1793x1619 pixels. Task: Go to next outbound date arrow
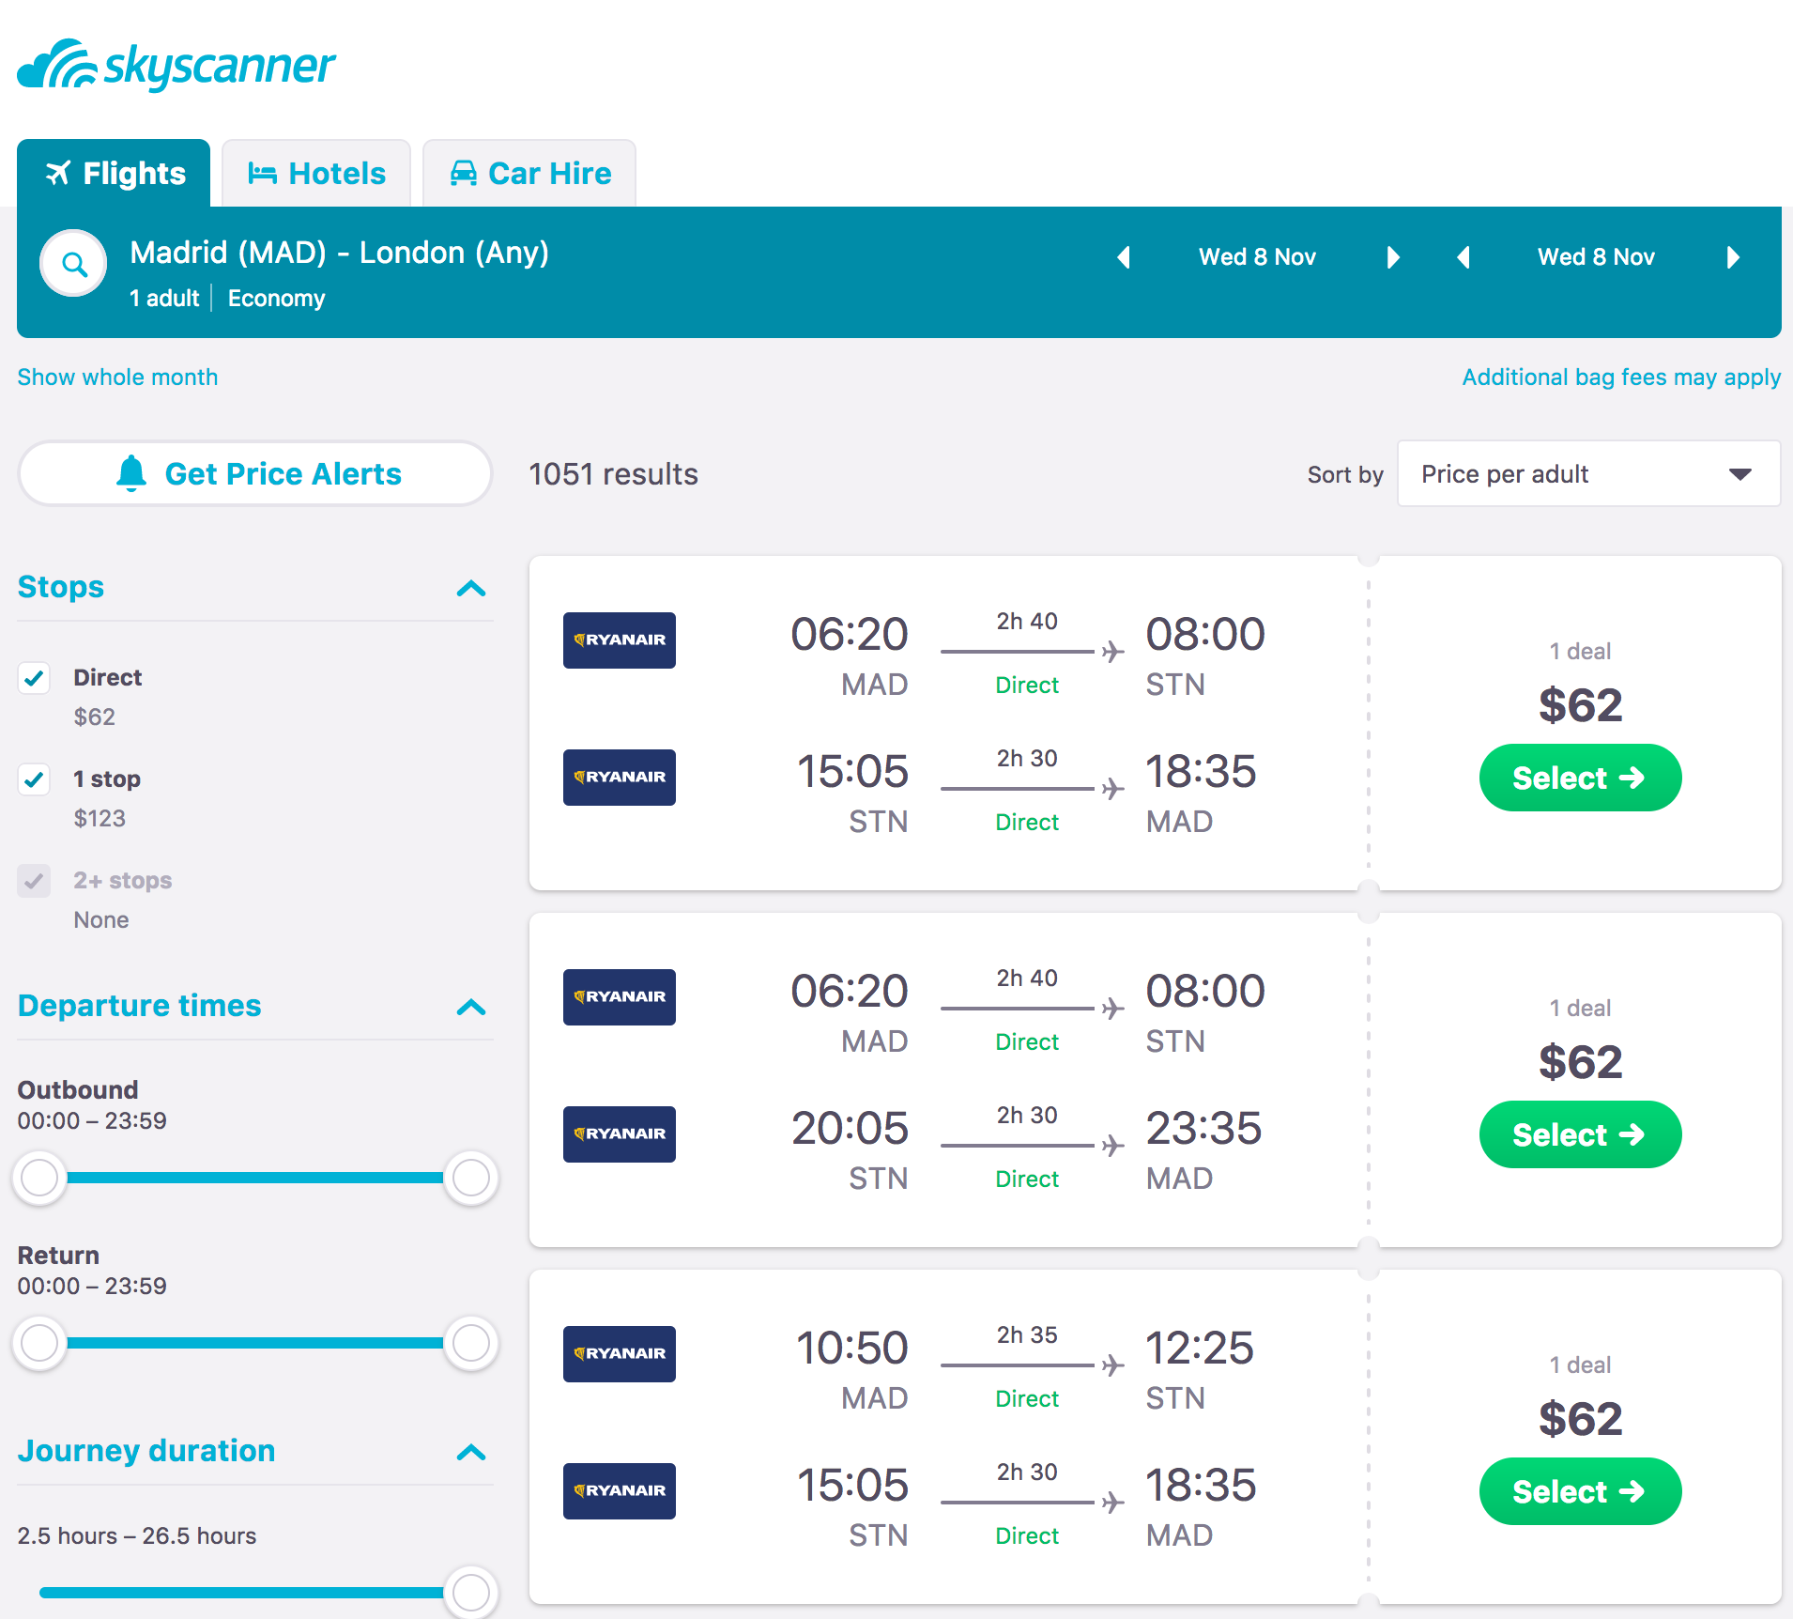tap(1393, 257)
